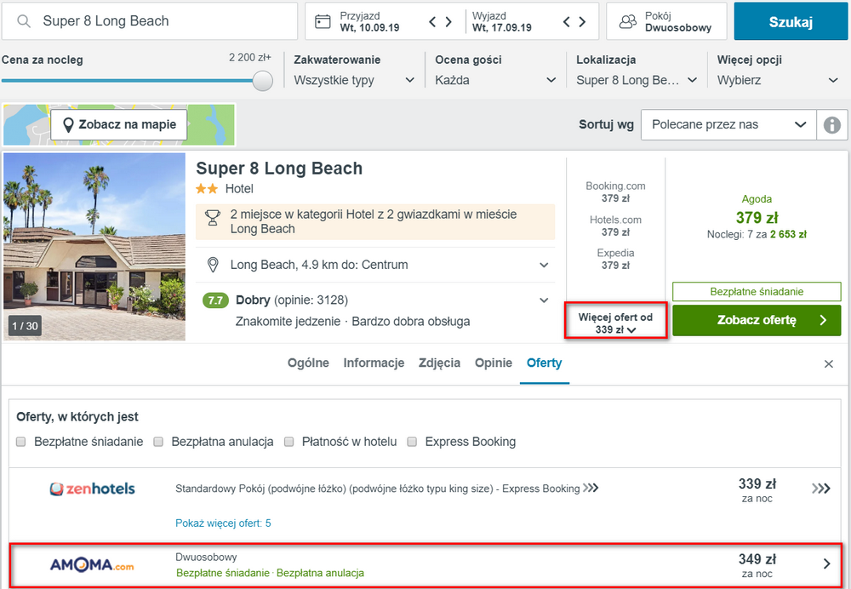Go to next arrival date arrow

[448, 22]
